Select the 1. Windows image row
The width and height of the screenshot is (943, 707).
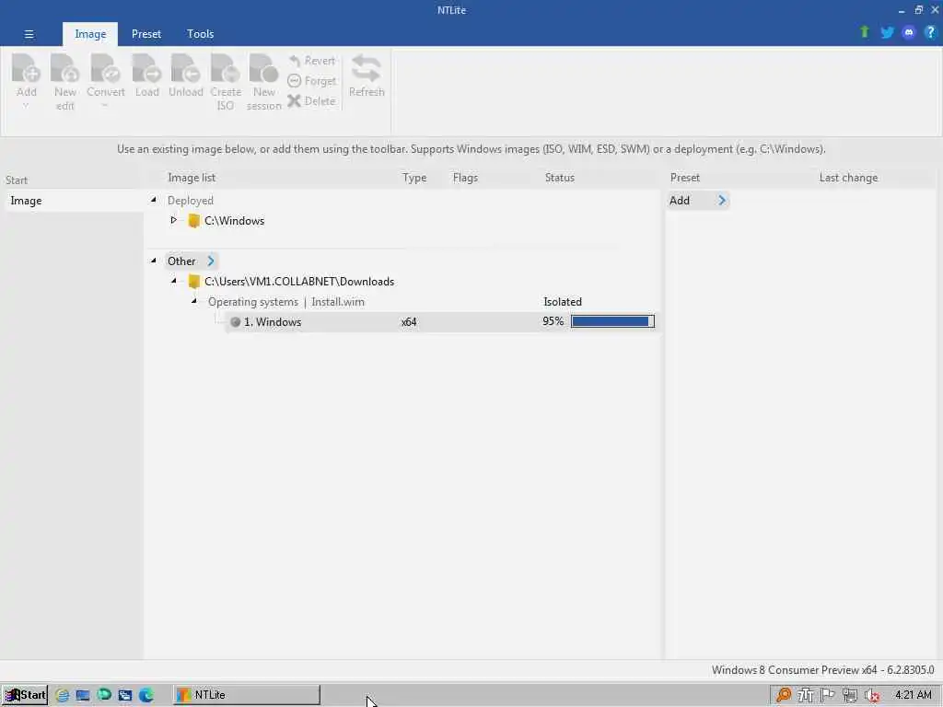[443, 322]
